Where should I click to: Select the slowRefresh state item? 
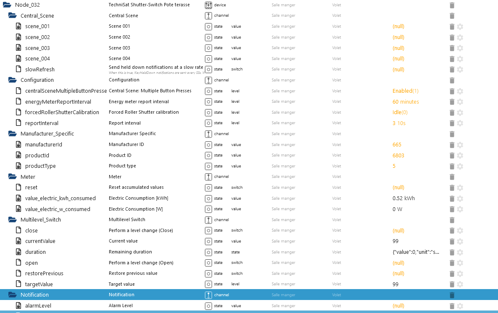click(x=39, y=69)
